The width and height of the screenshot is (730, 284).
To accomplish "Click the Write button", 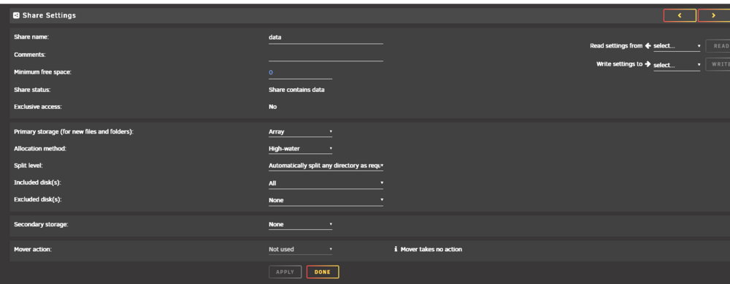I will (x=718, y=65).
